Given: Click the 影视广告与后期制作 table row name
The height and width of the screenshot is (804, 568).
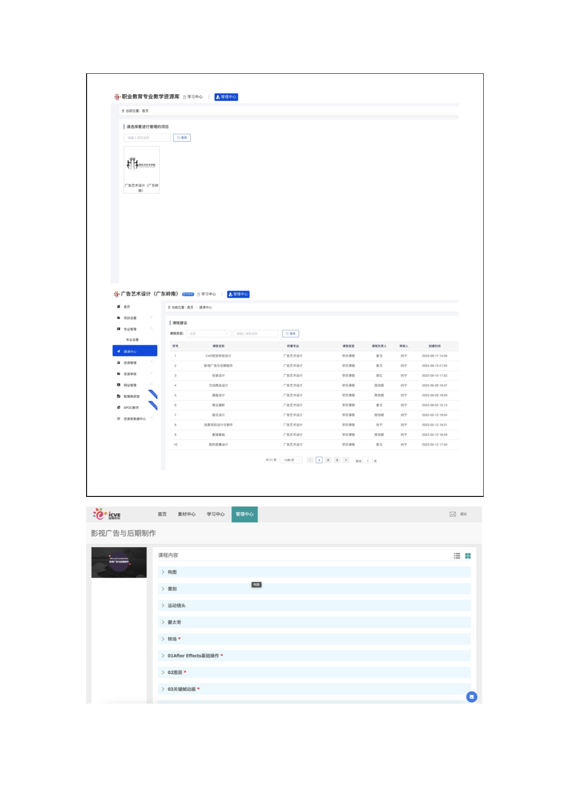Looking at the screenshot, I should (218, 366).
